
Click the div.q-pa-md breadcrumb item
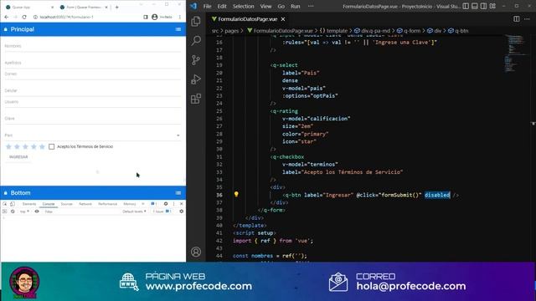point(372,31)
